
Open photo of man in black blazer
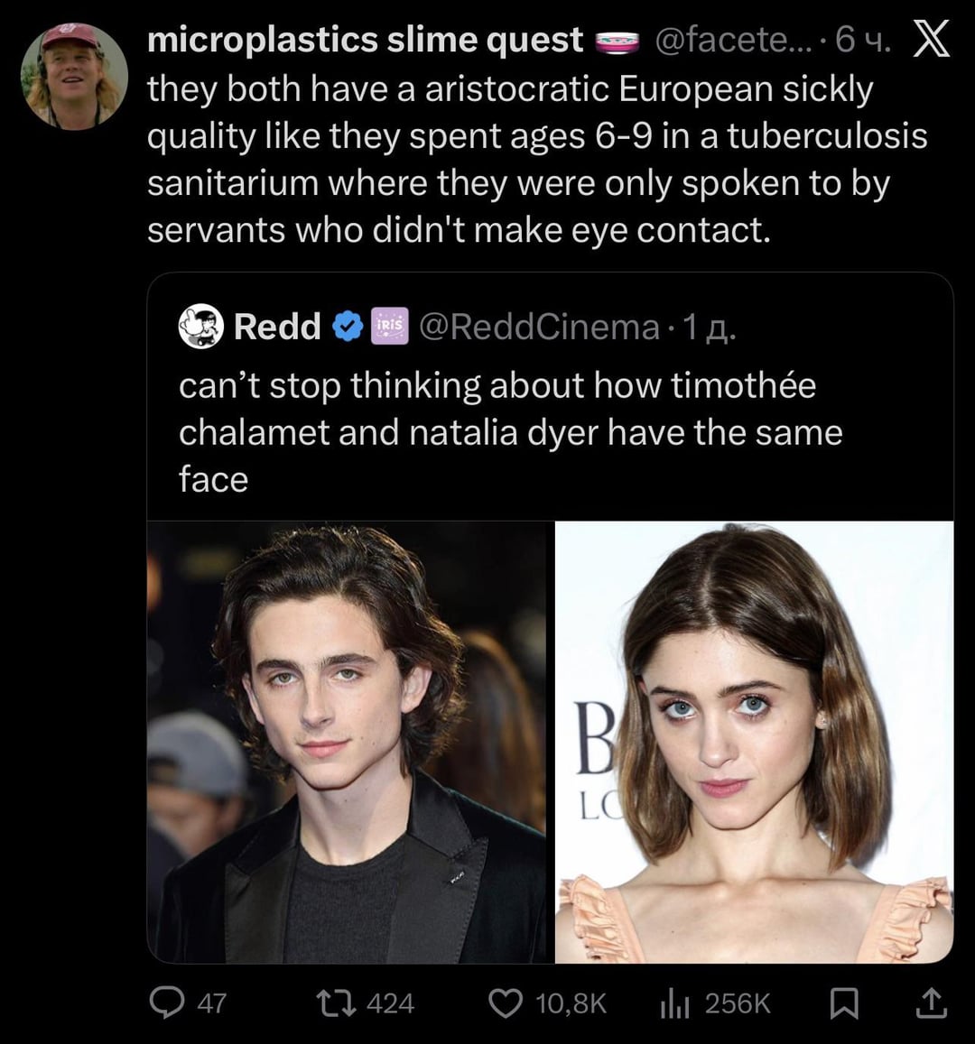tap(350, 742)
